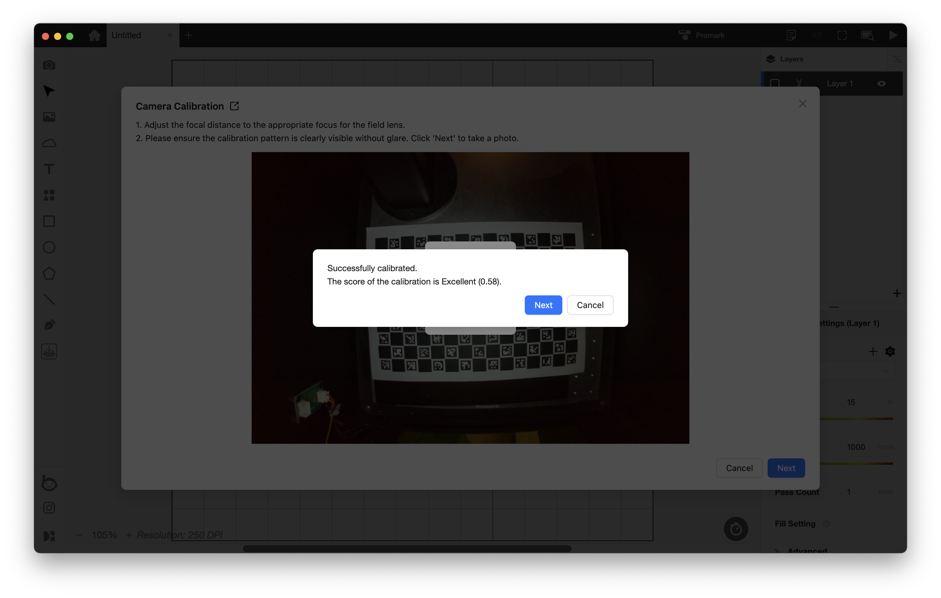Click the Promark device selector
Viewport: 941px width, 598px height.
[x=701, y=35]
